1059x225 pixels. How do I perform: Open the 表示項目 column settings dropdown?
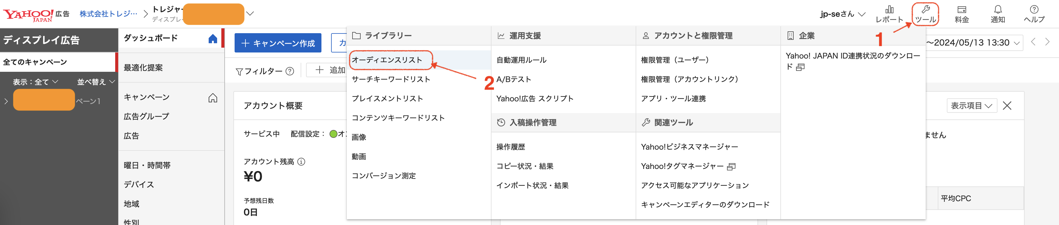pos(972,105)
